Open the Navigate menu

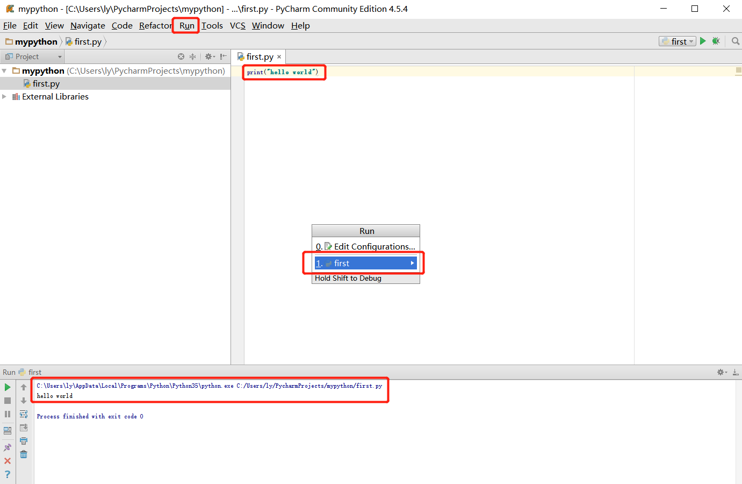88,26
